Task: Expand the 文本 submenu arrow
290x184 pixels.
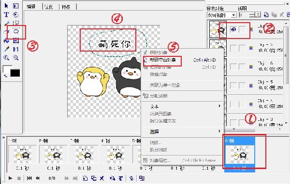Action: pos(219,106)
